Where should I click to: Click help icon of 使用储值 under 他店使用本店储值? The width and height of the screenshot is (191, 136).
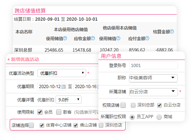pyautogui.click(x=118, y=38)
